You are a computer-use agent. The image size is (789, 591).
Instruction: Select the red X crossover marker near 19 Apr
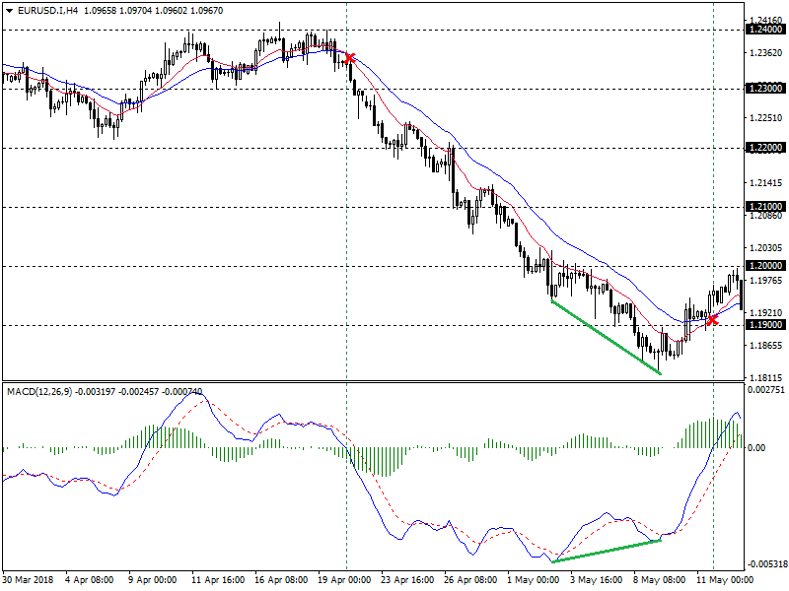(x=349, y=58)
